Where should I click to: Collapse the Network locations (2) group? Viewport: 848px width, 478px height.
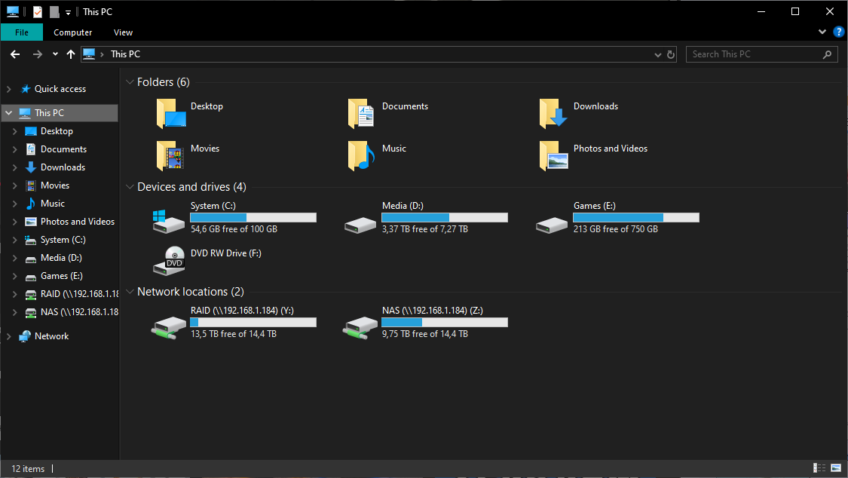[x=129, y=292]
